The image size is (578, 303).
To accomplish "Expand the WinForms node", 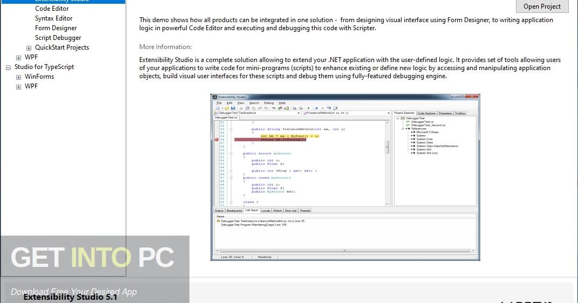I will coord(18,77).
